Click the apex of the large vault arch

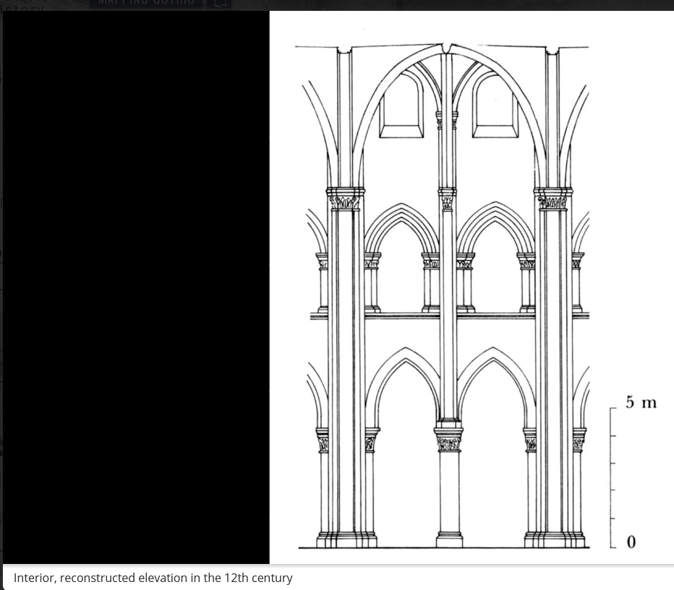point(449,49)
